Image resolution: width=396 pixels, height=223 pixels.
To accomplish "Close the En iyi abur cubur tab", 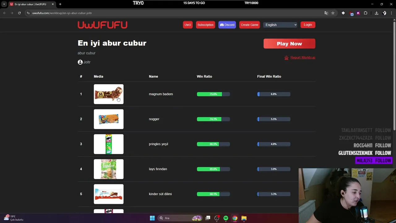I will click(x=53, y=4).
